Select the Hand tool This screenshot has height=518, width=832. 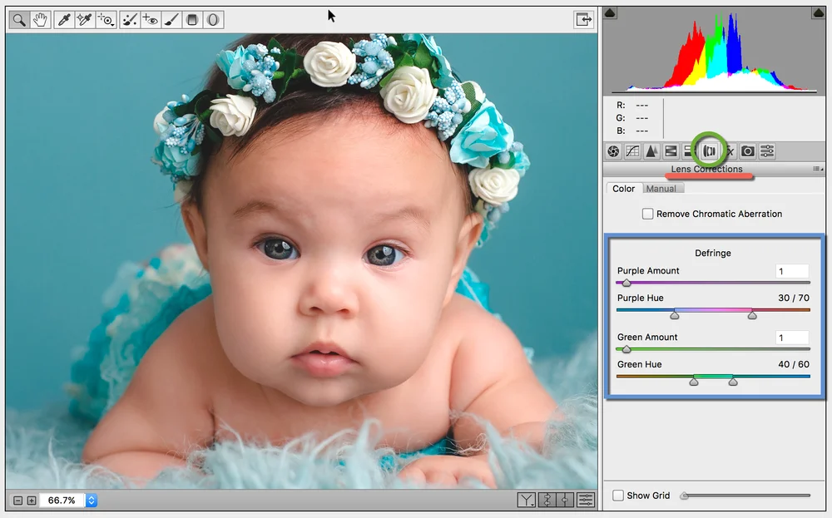coord(38,19)
